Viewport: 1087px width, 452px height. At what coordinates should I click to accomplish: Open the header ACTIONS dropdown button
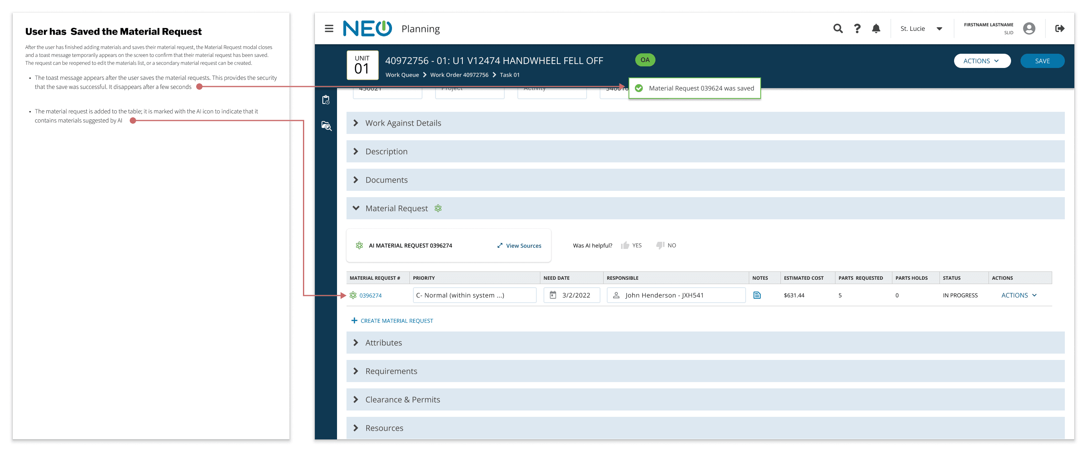pos(981,61)
